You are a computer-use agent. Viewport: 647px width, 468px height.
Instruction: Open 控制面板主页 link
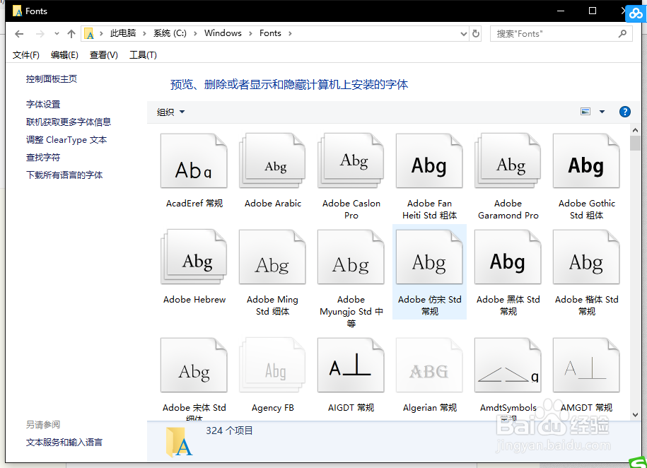pos(51,79)
